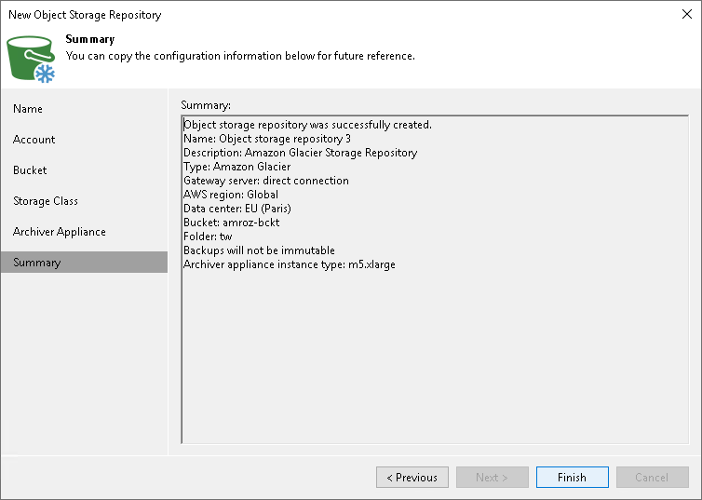Click the 'Folder: tw' line
This screenshot has width=702, height=500.
coord(208,236)
